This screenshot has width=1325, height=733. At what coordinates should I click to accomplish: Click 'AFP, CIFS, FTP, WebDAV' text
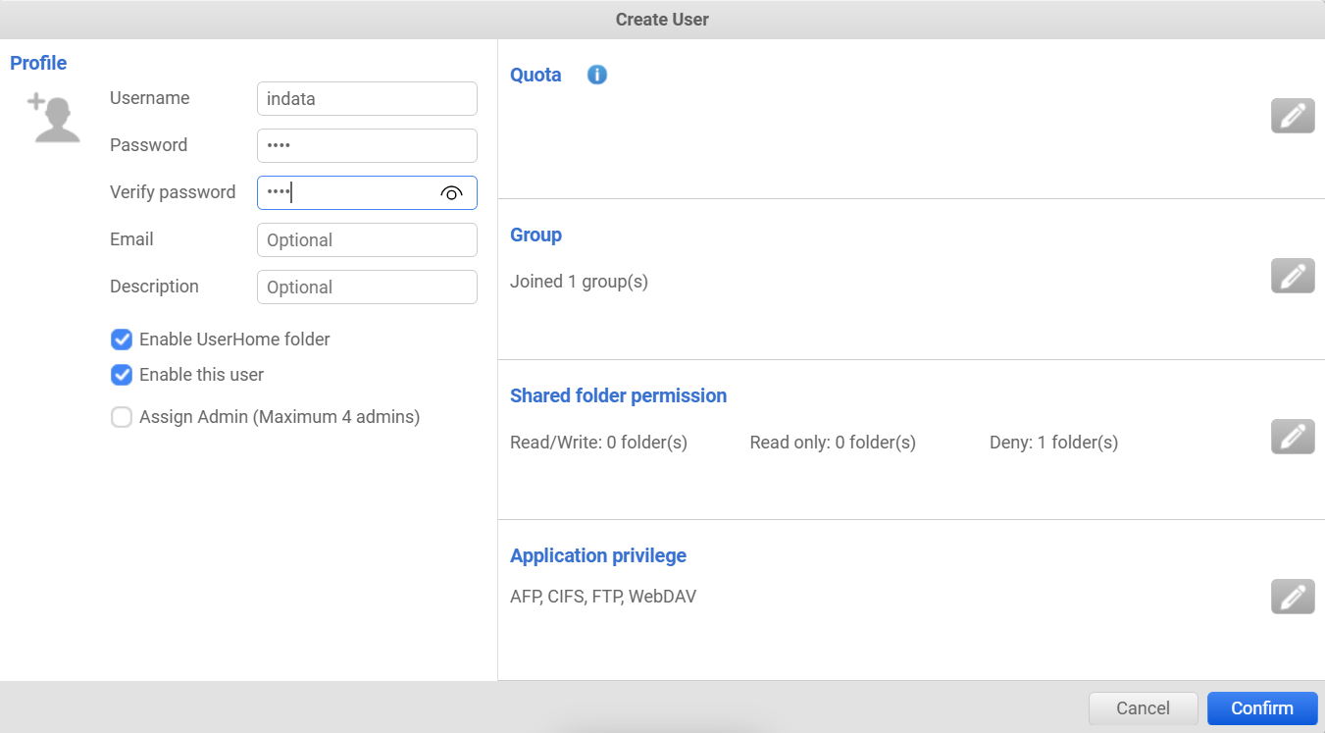click(x=603, y=597)
